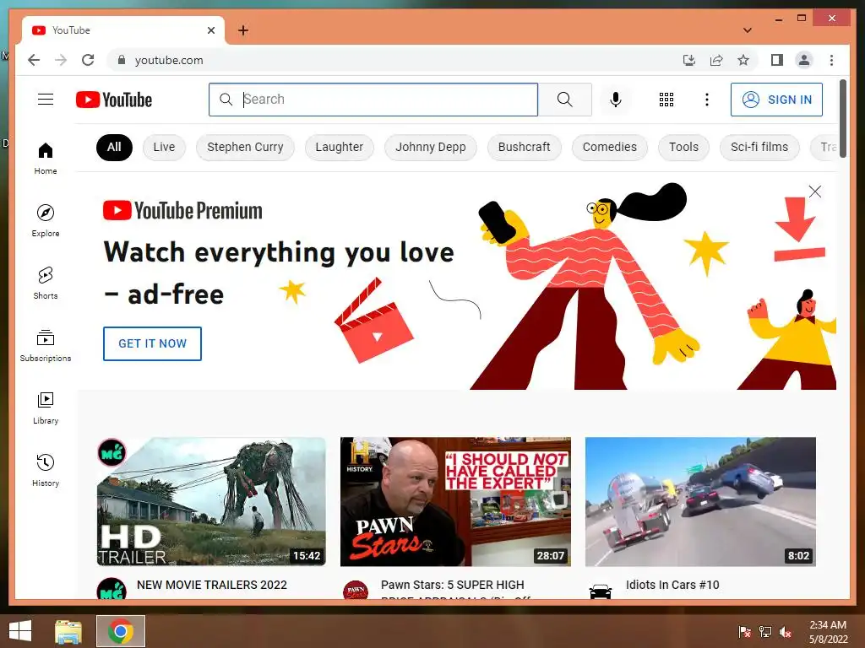Click the muted volume tray icon
865x648 pixels.
coord(786,632)
